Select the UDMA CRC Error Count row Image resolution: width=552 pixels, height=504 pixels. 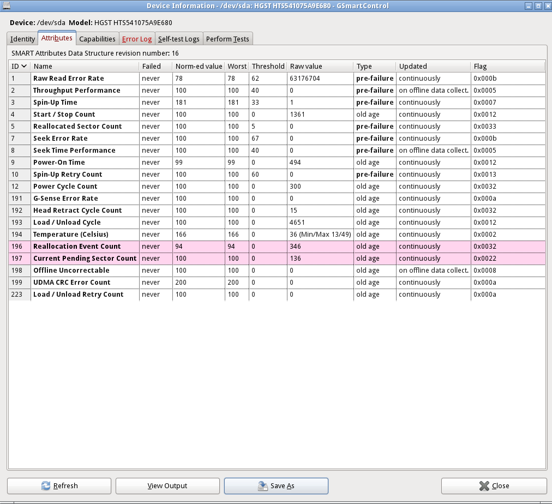(277, 282)
